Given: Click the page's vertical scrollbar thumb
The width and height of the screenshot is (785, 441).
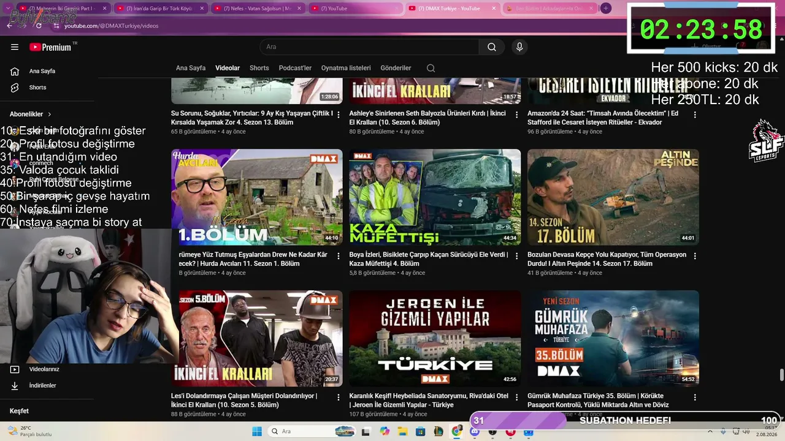Looking at the screenshot, I should coord(781,375).
